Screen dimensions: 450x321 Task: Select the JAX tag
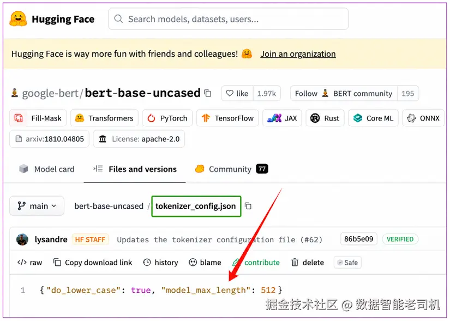pyautogui.click(x=282, y=118)
